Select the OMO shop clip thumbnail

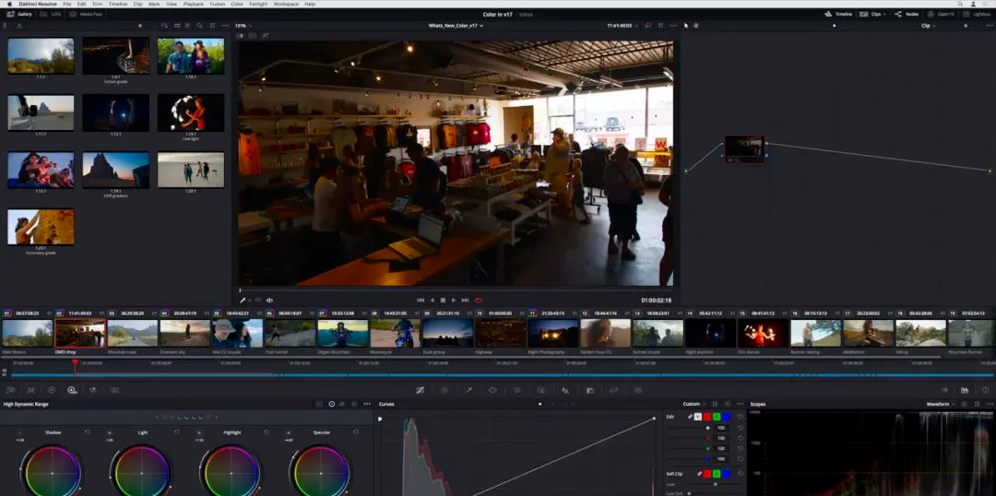coord(80,333)
